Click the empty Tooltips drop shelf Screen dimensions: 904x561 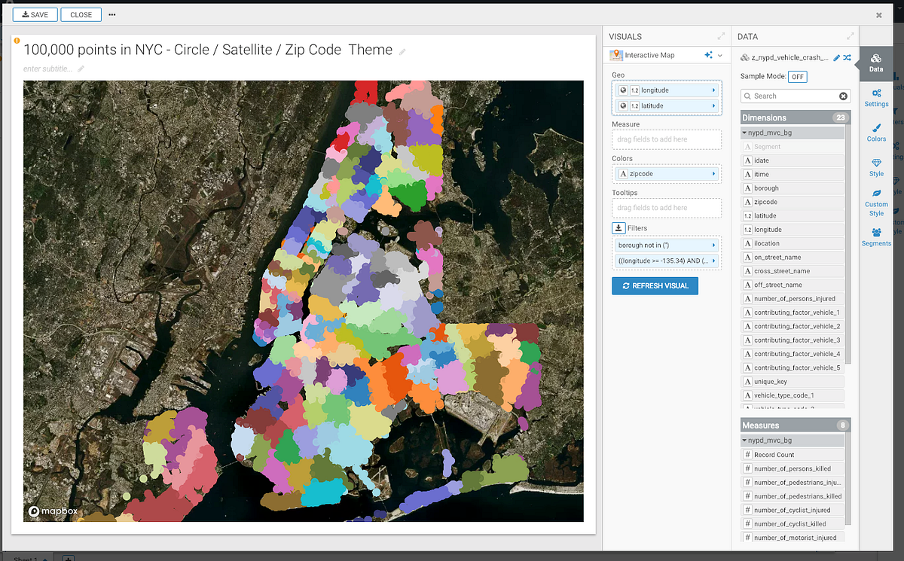click(x=667, y=208)
